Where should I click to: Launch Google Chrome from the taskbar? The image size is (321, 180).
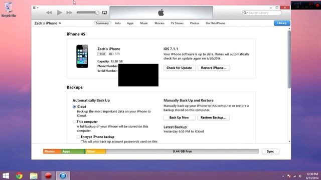[20, 175]
